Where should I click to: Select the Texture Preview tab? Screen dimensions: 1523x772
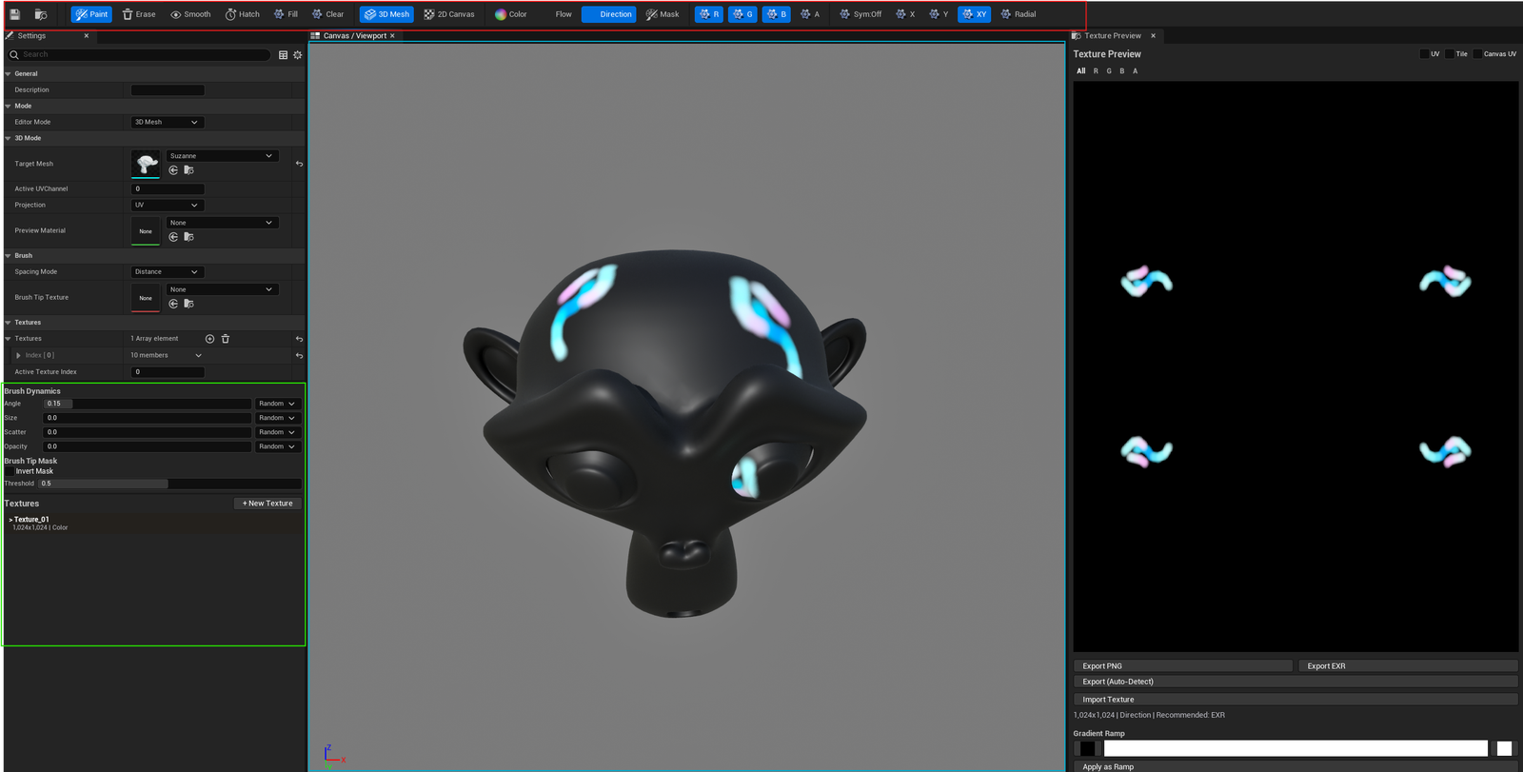[x=1112, y=36]
